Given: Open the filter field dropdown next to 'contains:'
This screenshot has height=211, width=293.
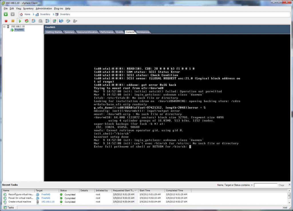Looking at the screenshot, I should pyautogui.click(x=252, y=185).
